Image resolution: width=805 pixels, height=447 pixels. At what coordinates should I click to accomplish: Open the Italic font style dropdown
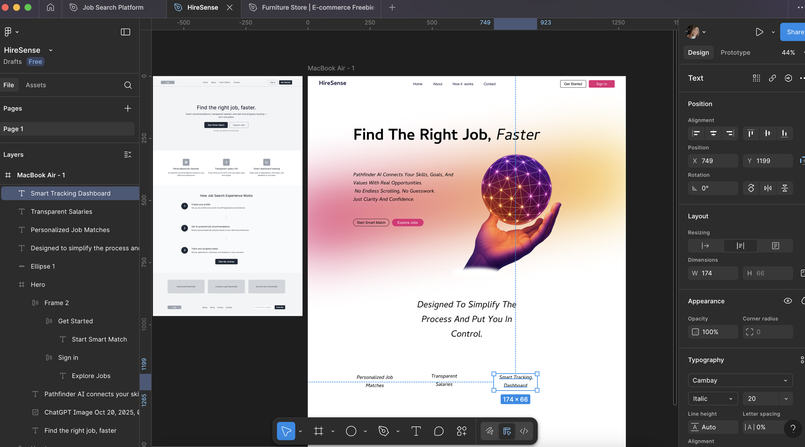(x=712, y=399)
